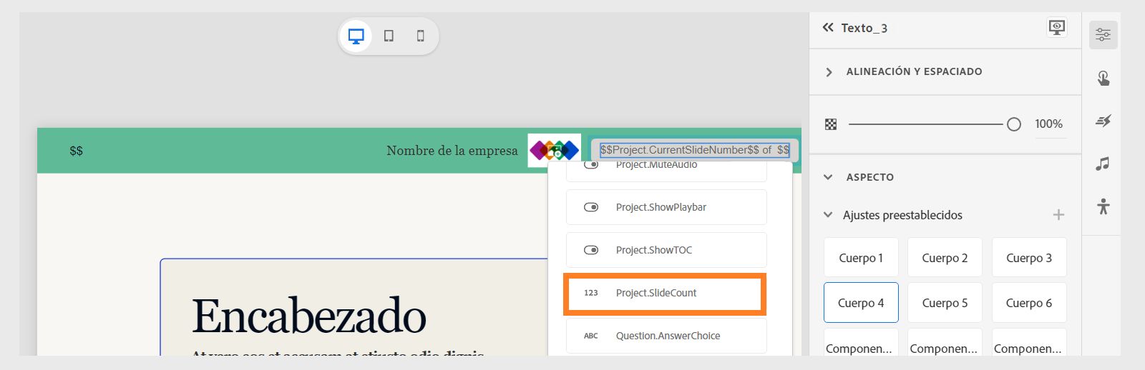Apply the Cuerpo 3 preset

[x=1029, y=258]
